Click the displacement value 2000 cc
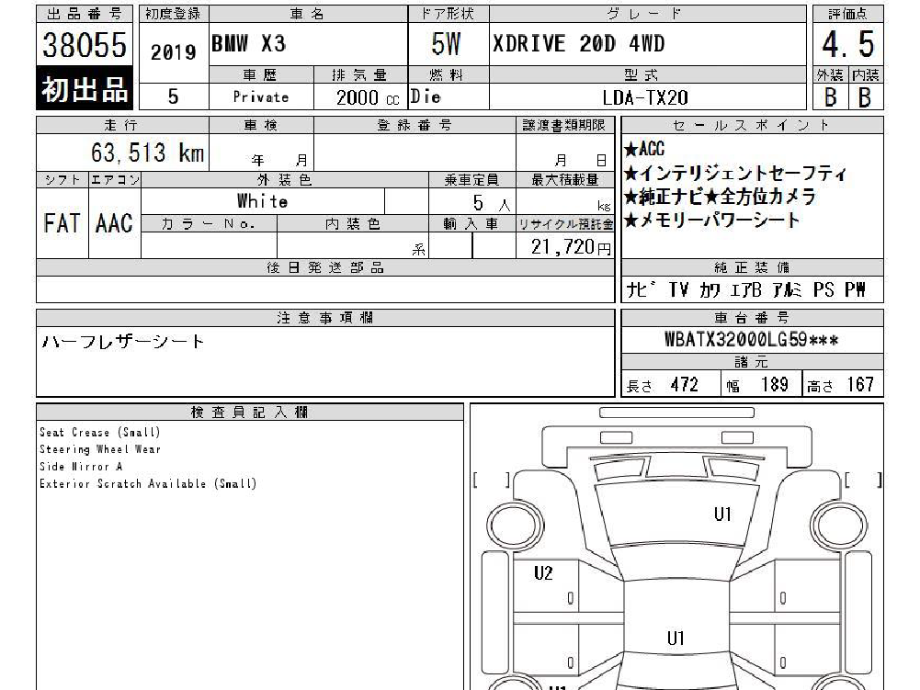Image resolution: width=920 pixels, height=690 pixels. [x=368, y=97]
